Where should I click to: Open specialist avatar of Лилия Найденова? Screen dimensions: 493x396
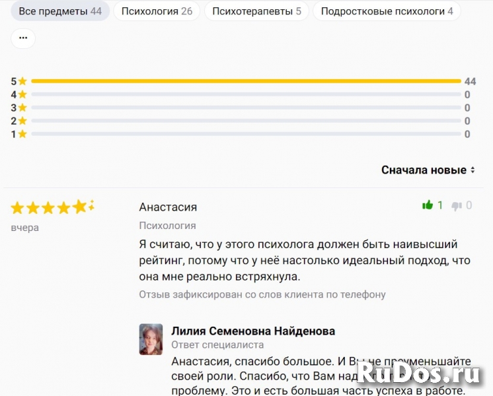click(x=151, y=339)
